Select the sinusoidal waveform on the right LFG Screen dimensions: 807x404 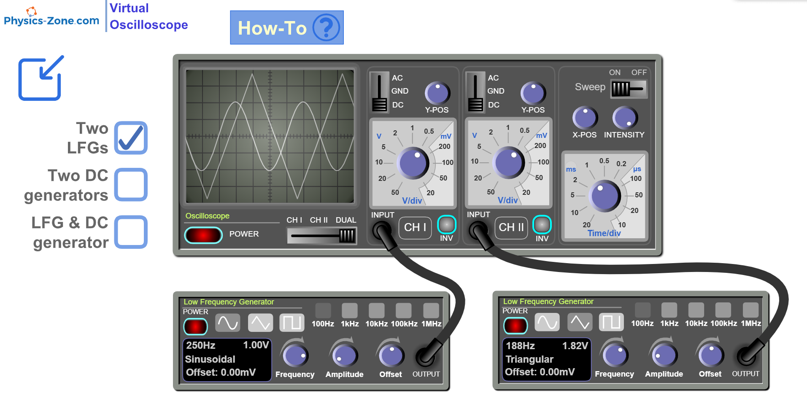(x=547, y=322)
